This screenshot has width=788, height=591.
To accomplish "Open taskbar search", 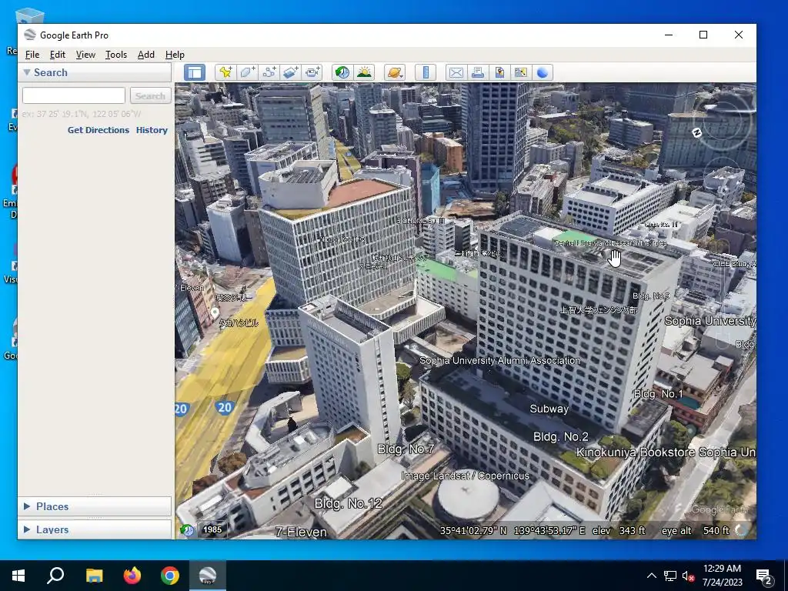I will [x=55, y=576].
